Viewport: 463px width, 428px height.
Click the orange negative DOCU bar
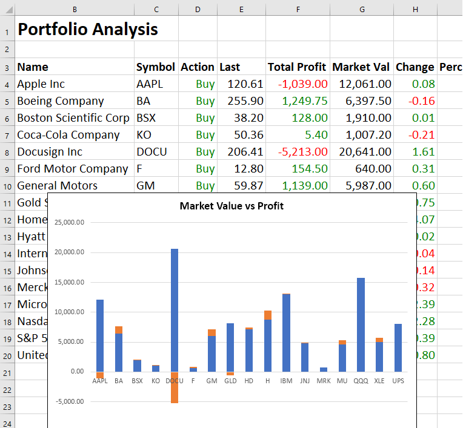pyautogui.click(x=175, y=387)
